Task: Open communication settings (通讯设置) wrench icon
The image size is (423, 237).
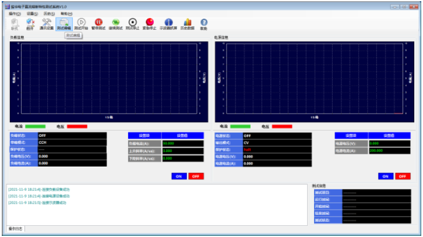Action: tap(47, 23)
